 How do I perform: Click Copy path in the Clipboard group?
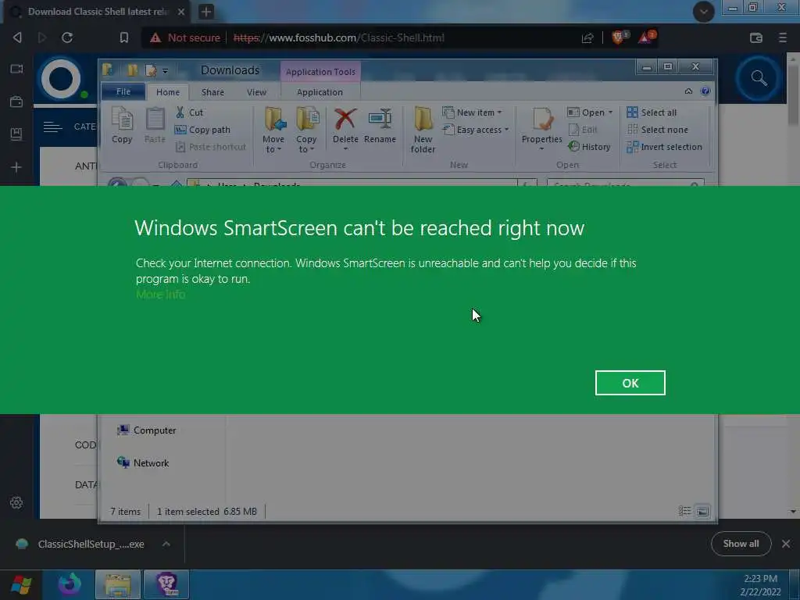click(x=202, y=130)
